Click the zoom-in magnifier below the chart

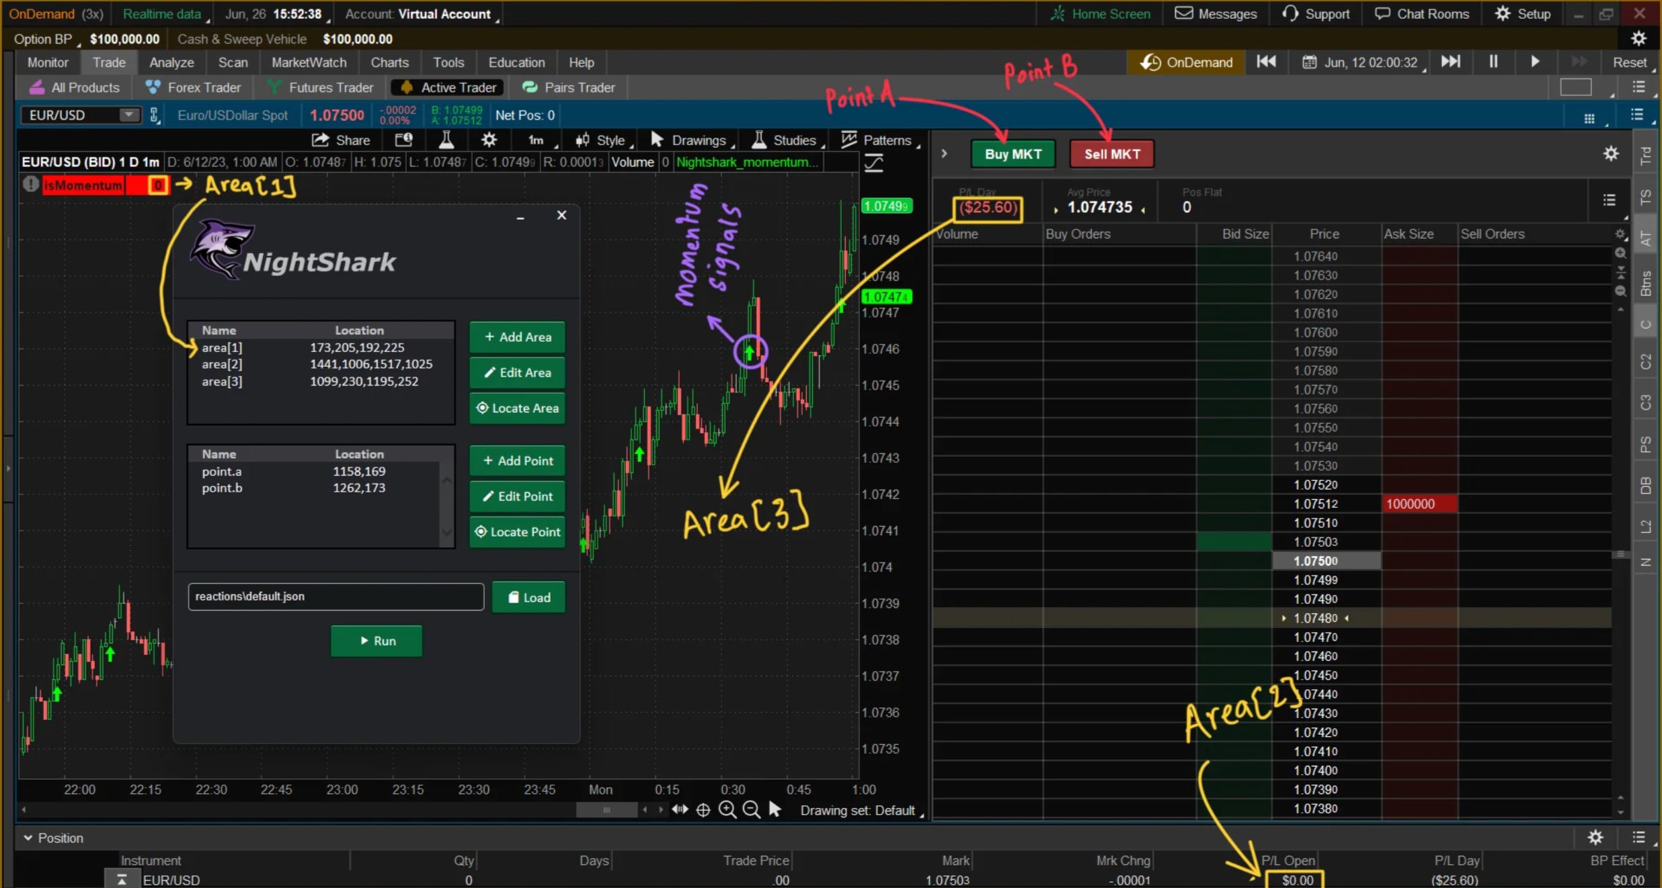click(727, 810)
